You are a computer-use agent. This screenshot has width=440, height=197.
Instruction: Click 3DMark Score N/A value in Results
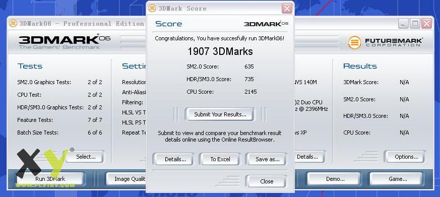point(404,82)
